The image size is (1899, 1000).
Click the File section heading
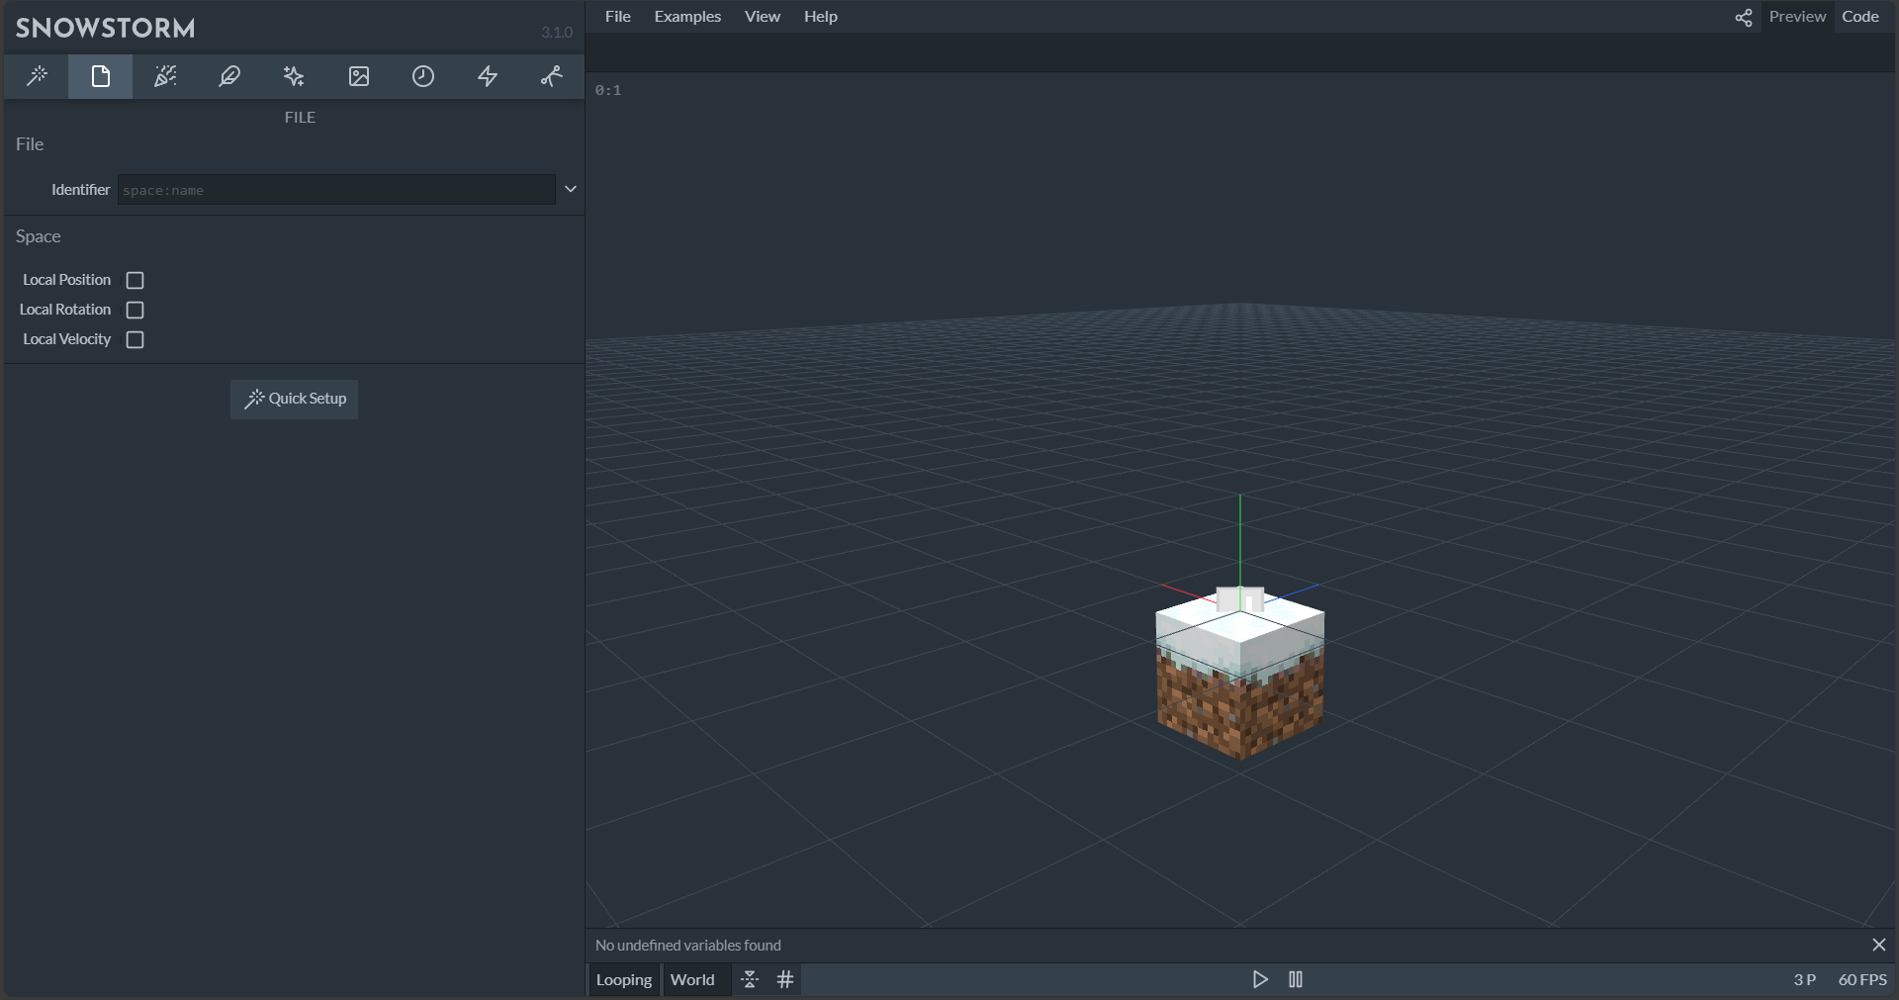[30, 144]
